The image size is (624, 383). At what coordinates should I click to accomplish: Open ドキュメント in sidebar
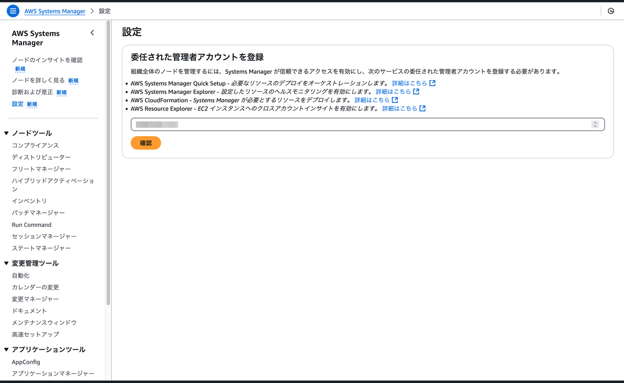tap(30, 311)
